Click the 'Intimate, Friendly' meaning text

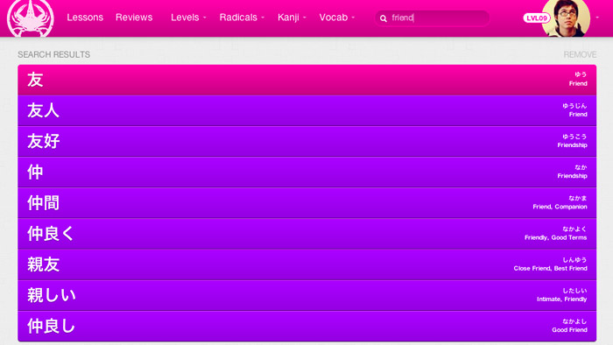pyautogui.click(x=562, y=299)
